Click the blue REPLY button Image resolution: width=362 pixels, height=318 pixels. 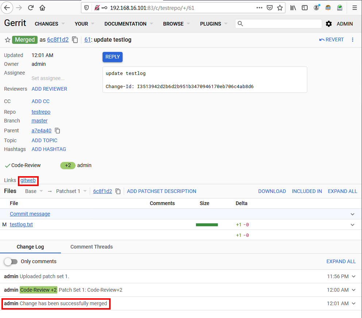(112, 57)
